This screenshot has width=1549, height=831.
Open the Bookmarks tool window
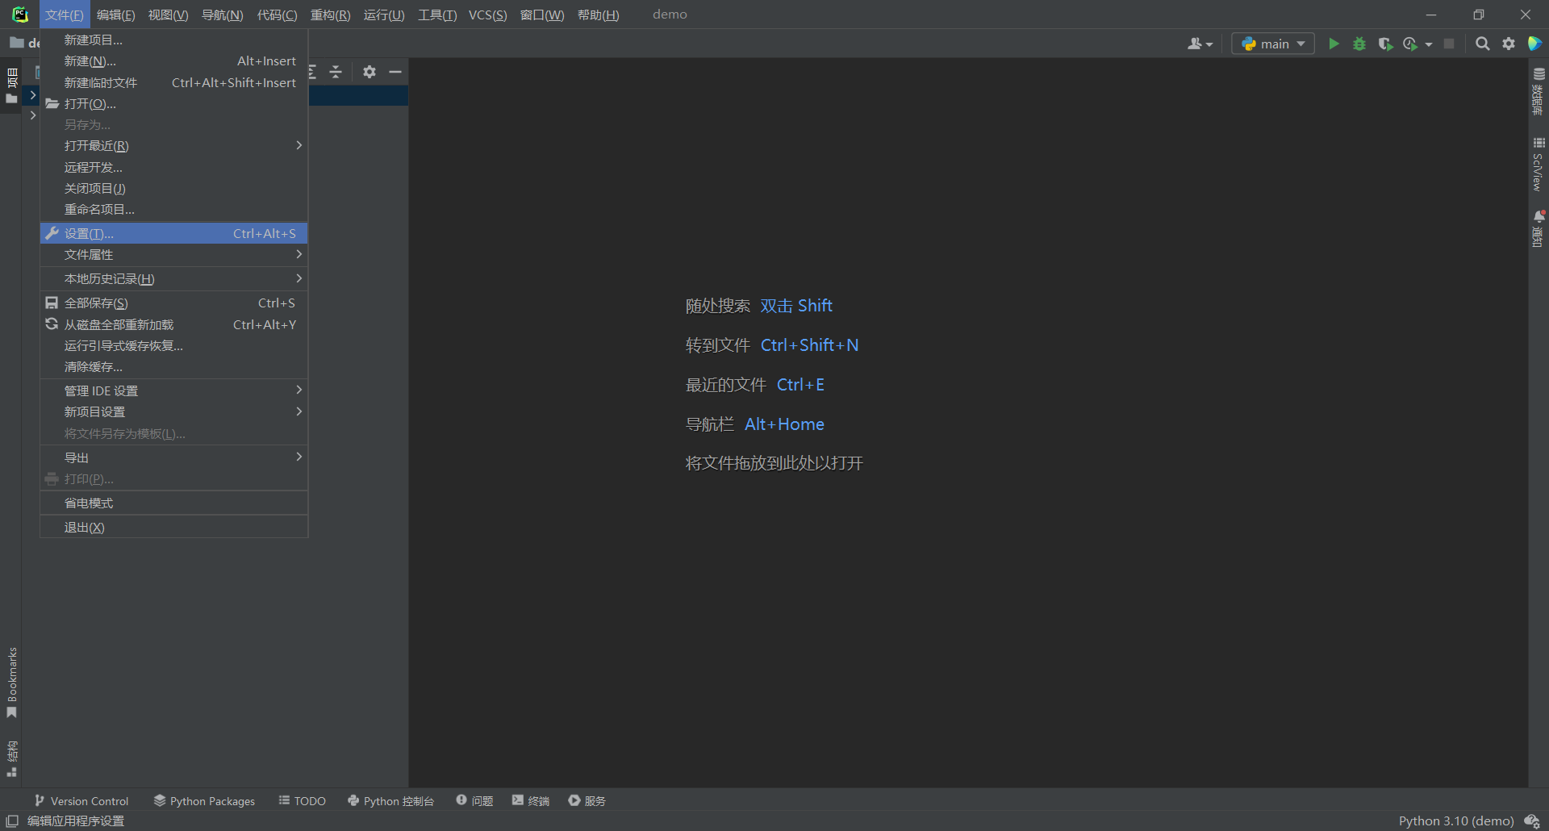point(11,683)
